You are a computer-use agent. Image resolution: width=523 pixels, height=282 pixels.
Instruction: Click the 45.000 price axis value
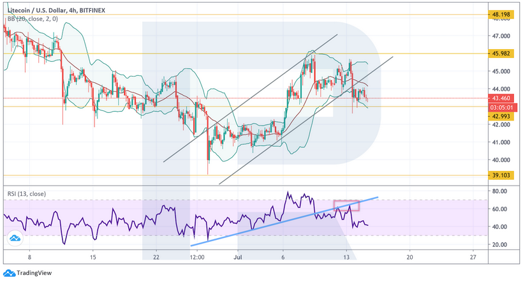(x=501, y=71)
